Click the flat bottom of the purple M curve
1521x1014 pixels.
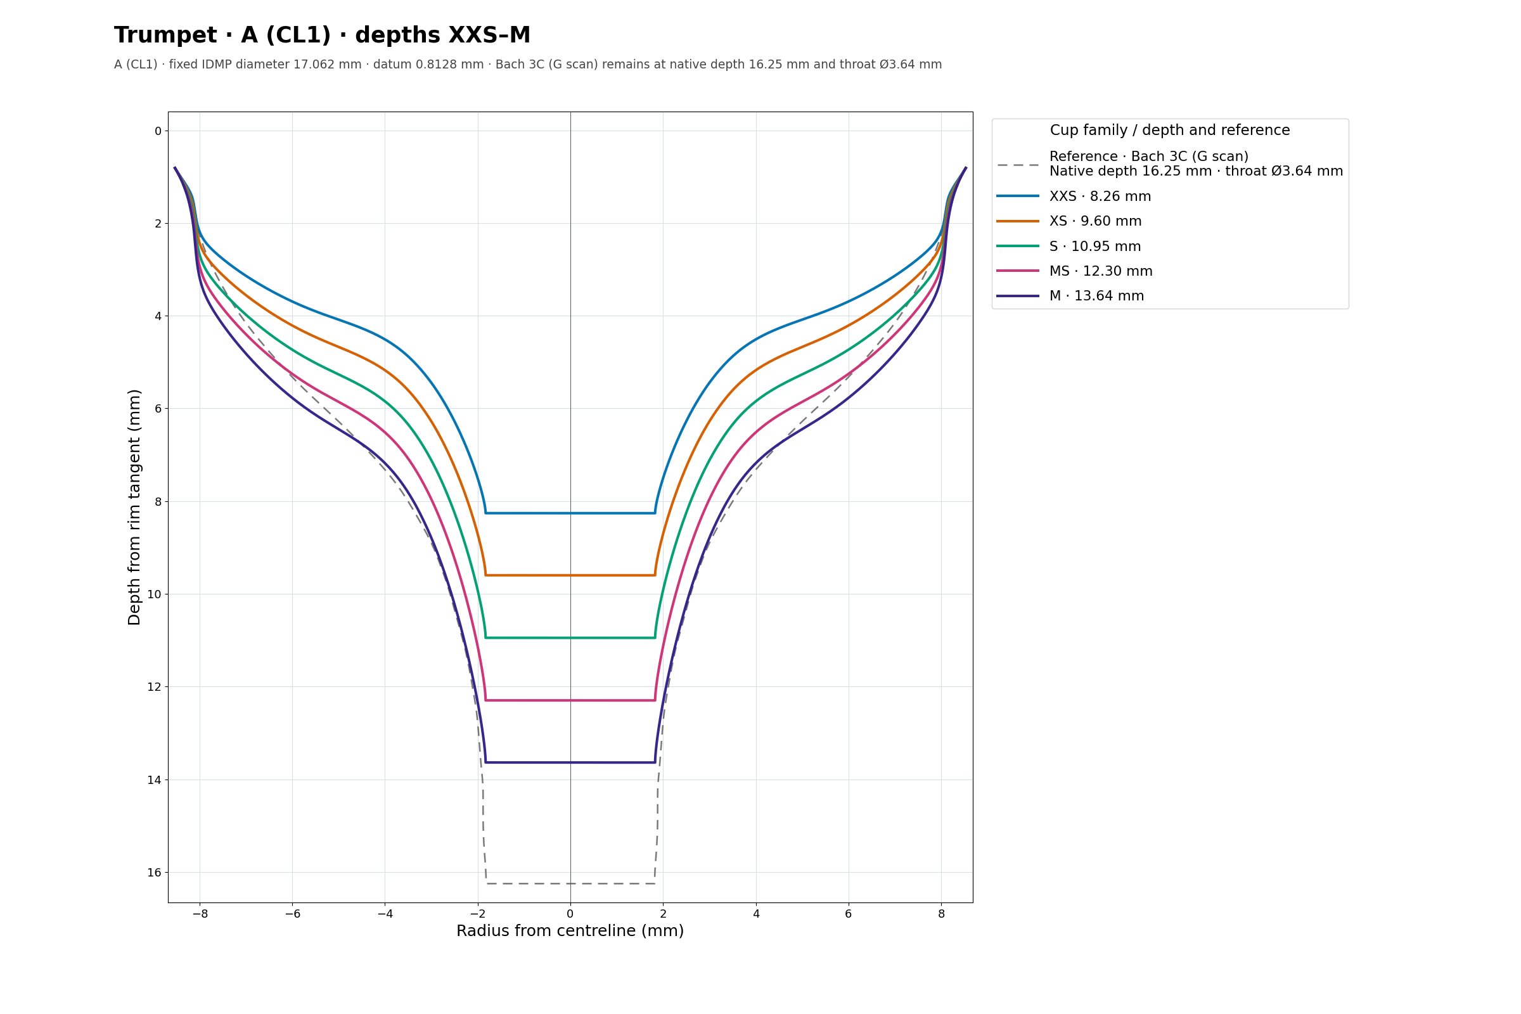click(x=570, y=762)
